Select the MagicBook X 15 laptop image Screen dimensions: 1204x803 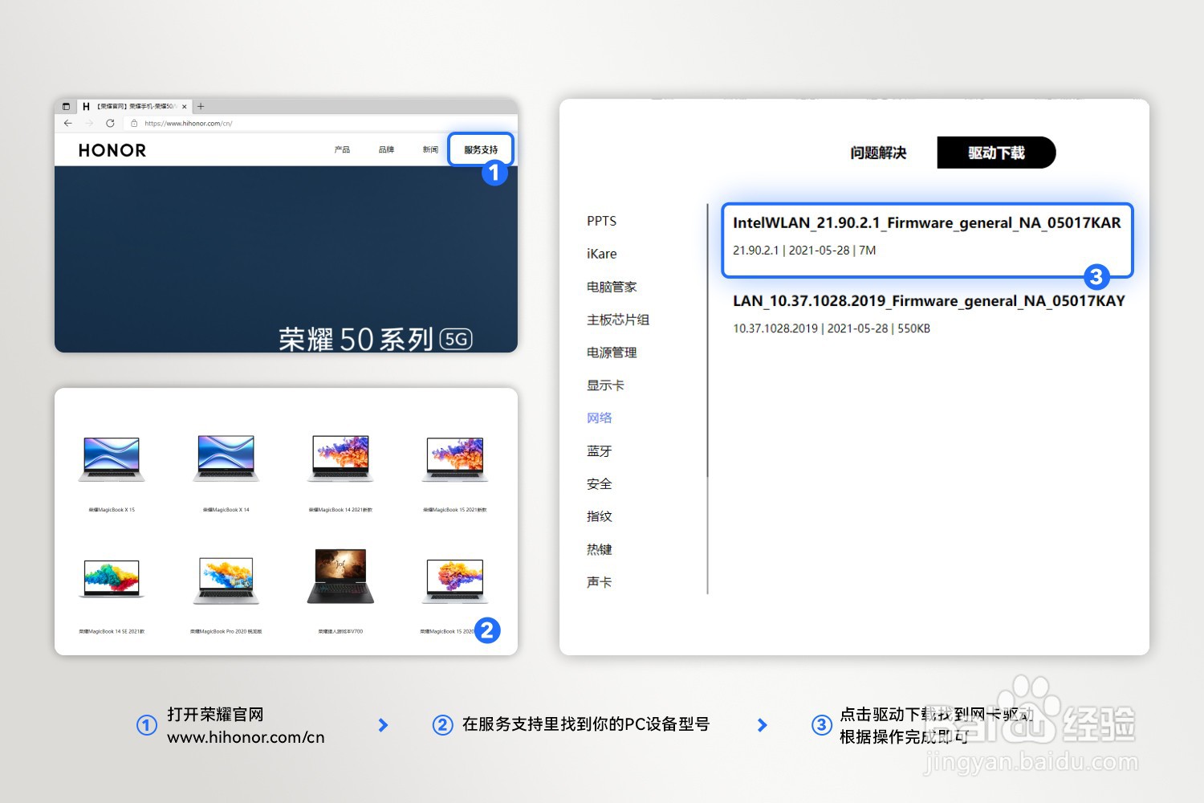point(112,459)
